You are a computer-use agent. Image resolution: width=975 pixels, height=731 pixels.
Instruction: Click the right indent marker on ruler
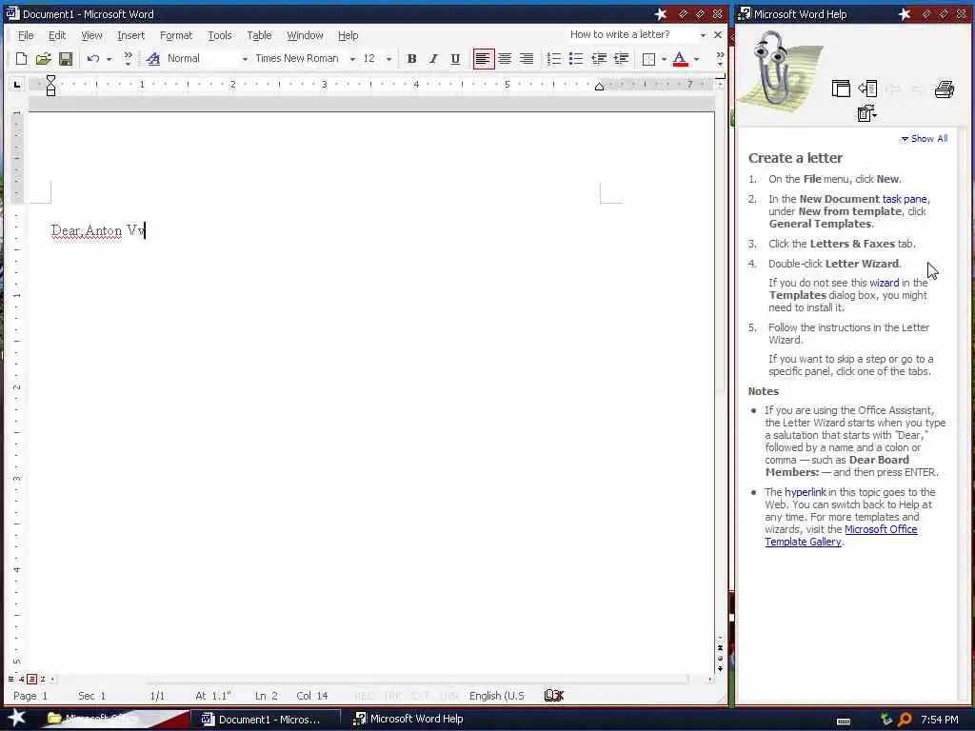[x=600, y=87]
